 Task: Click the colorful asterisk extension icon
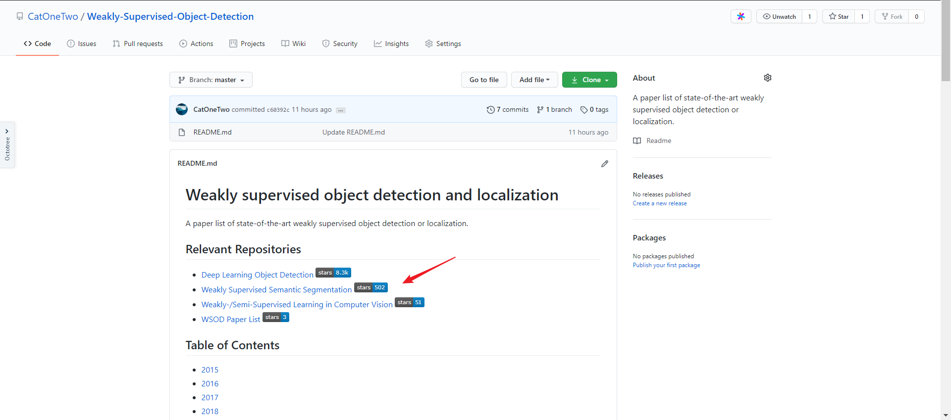tap(740, 16)
